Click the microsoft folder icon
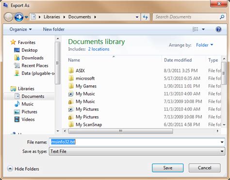 point(71,78)
